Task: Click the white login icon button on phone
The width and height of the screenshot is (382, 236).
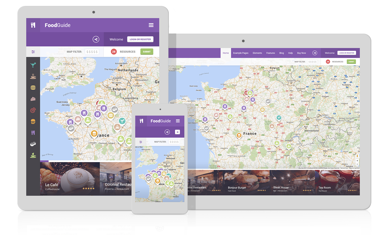Action: tap(178, 132)
